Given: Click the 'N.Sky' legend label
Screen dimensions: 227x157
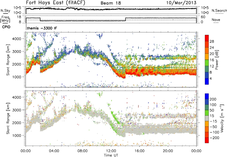Looking at the screenshot, I should tap(5, 10).
